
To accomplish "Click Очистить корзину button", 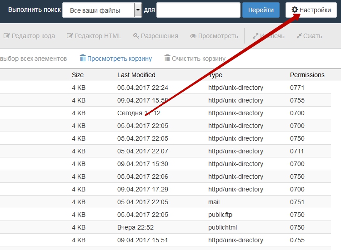I will 195,59.
